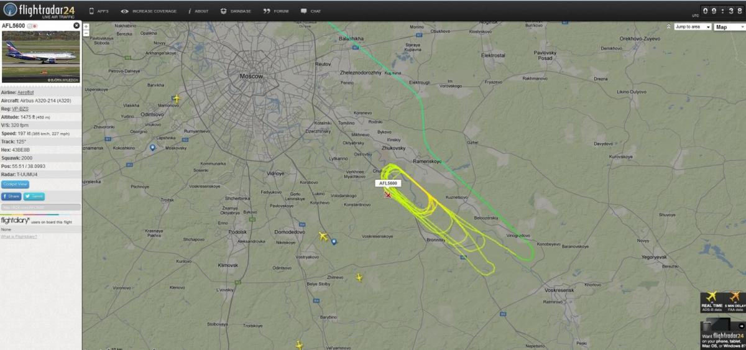Zoom in with the map plus button
The width and height of the screenshot is (746, 350).
click(x=86, y=27)
